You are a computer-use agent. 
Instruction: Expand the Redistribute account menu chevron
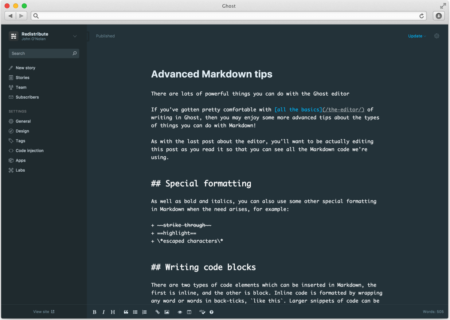[75, 36]
